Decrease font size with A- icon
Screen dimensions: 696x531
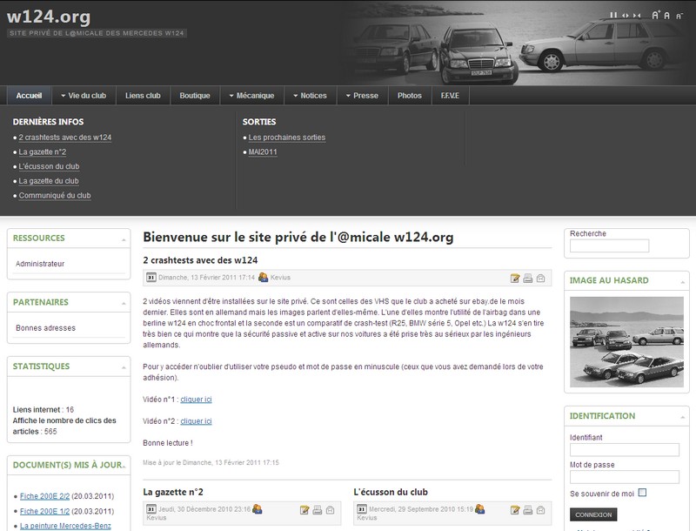click(x=679, y=16)
